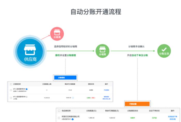Tick the checkbox for 阿里巴巴网络有限公司 row
The width and height of the screenshot is (181, 122).
coord(59,118)
